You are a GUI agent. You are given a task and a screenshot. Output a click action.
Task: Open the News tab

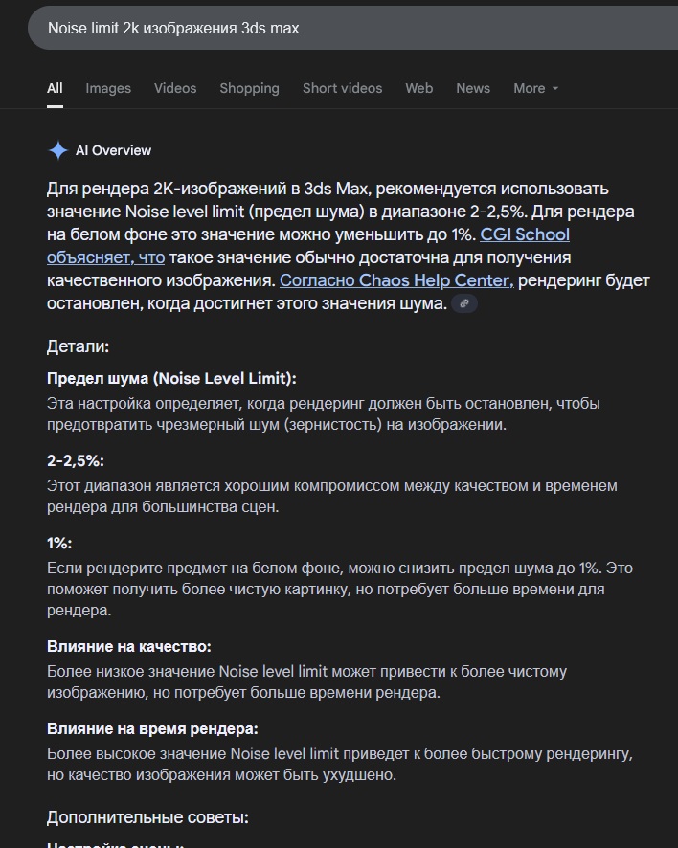[x=473, y=88]
